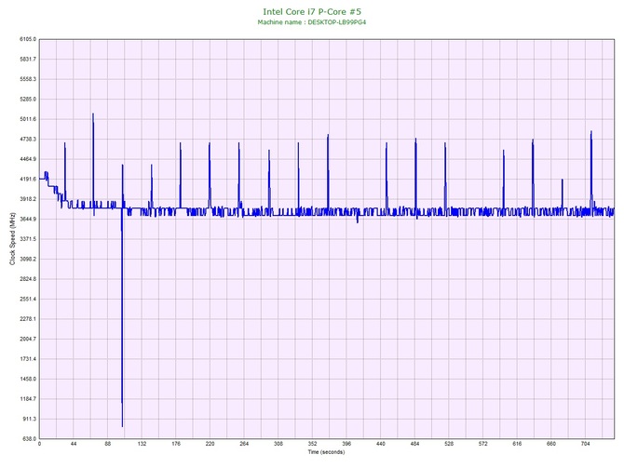The width and height of the screenshot is (624, 468).
Task: Select the 44 seconds x-axis tick label
Action: [74, 444]
